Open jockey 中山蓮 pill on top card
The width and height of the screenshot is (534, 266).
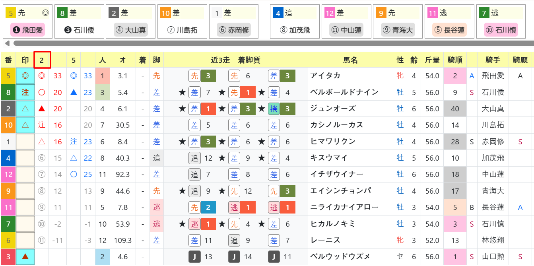[x=346, y=30]
